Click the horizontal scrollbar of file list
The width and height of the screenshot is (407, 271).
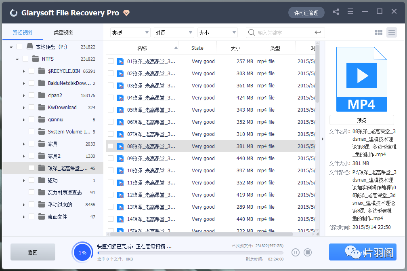click(201, 234)
